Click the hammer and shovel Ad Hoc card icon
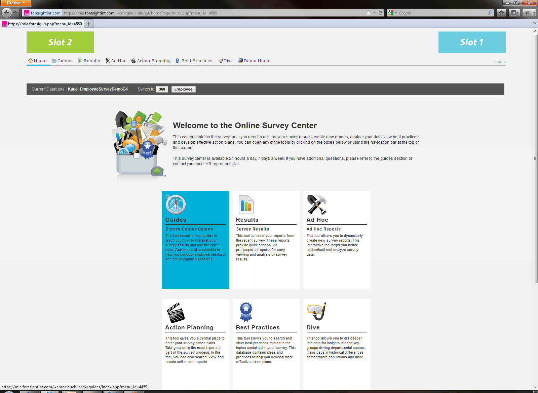538x393 pixels. 317,205
